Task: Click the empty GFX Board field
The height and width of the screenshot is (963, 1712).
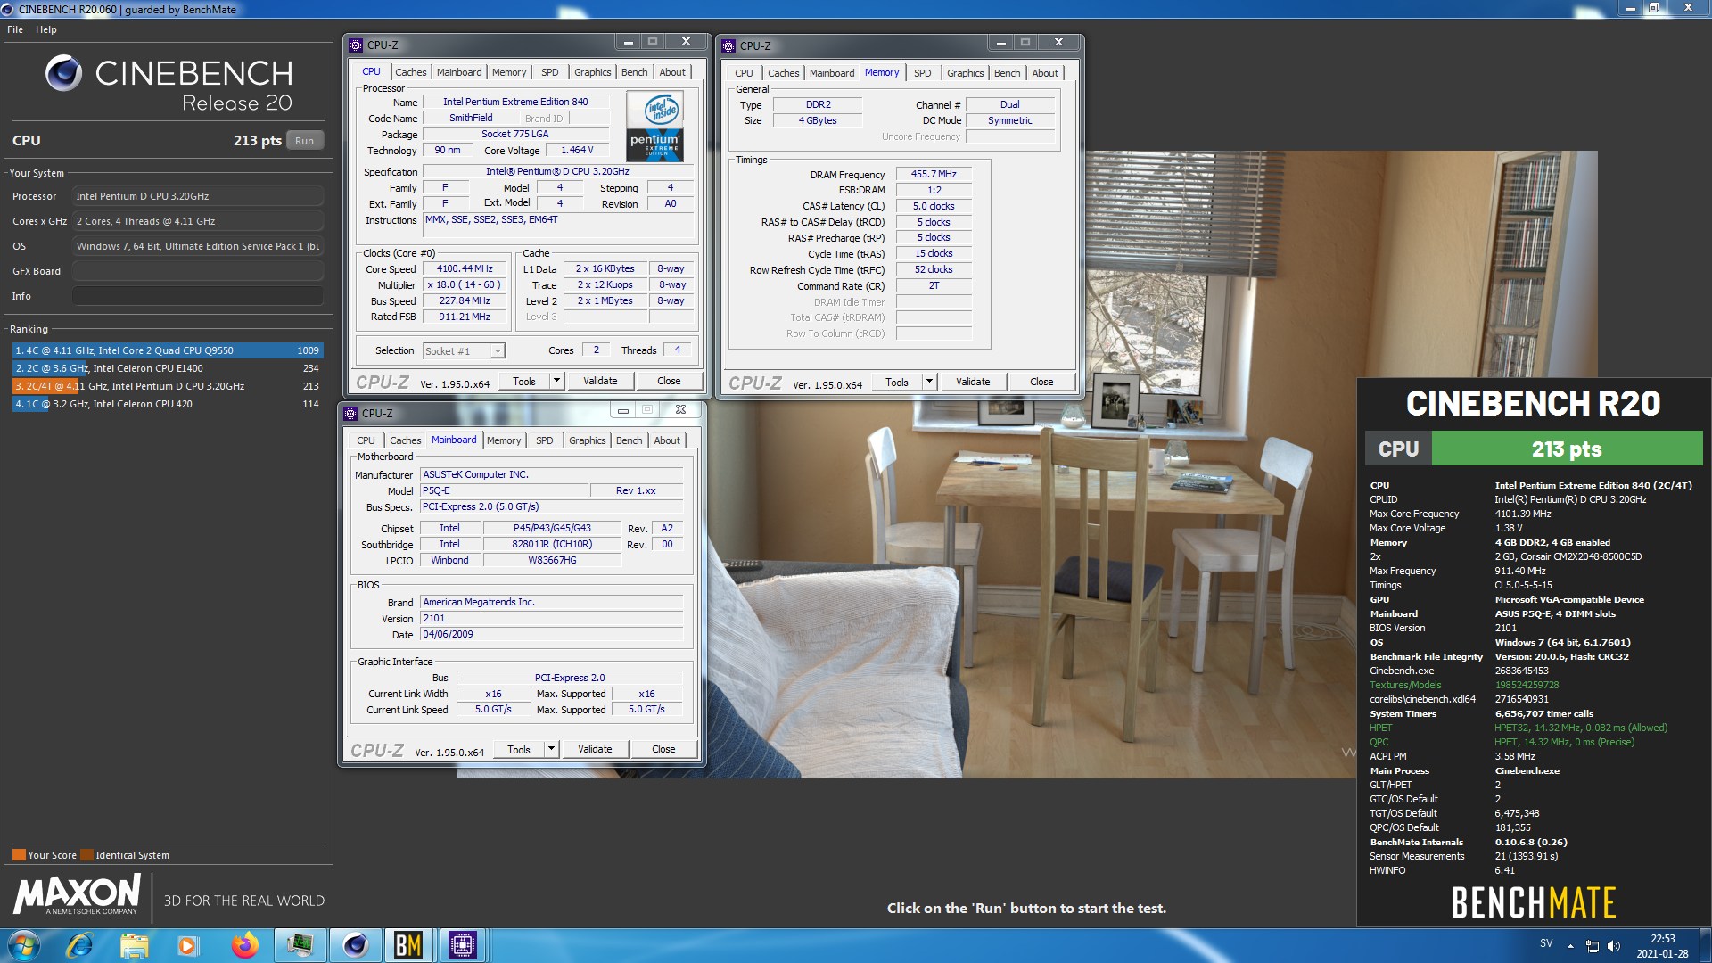Action: [x=198, y=271]
